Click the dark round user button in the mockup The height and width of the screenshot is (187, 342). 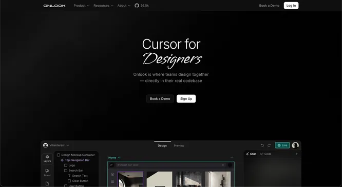point(230,165)
